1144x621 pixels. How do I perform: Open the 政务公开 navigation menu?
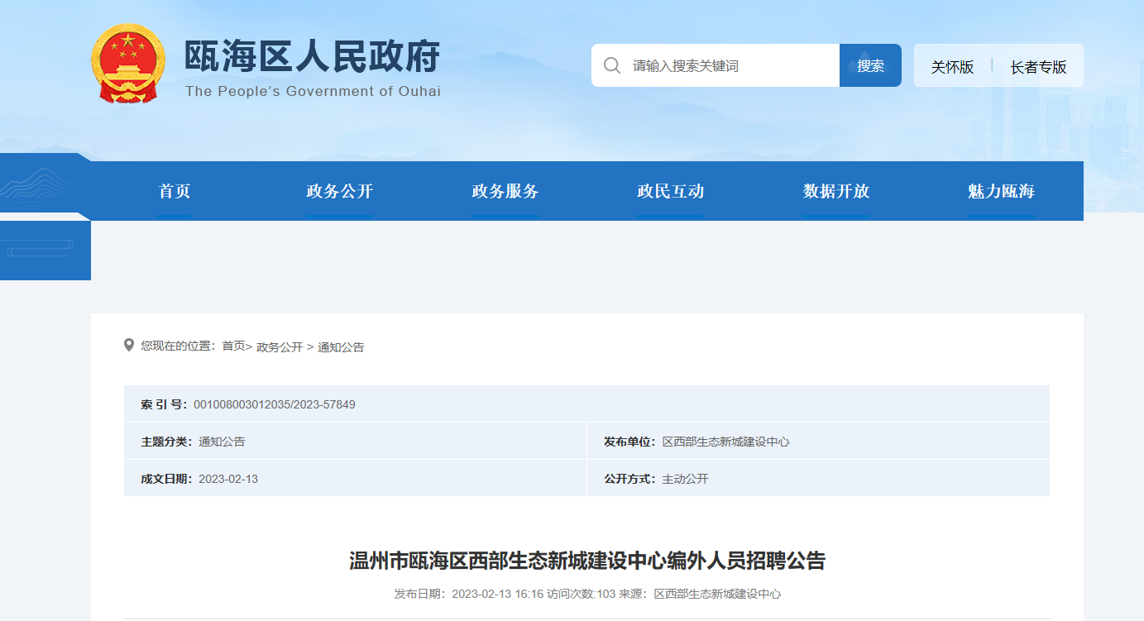click(339, 191)
